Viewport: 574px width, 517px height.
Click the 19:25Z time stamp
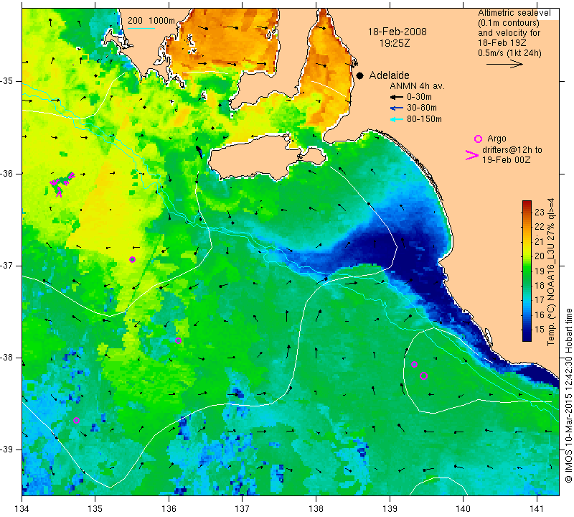point(394,43)
